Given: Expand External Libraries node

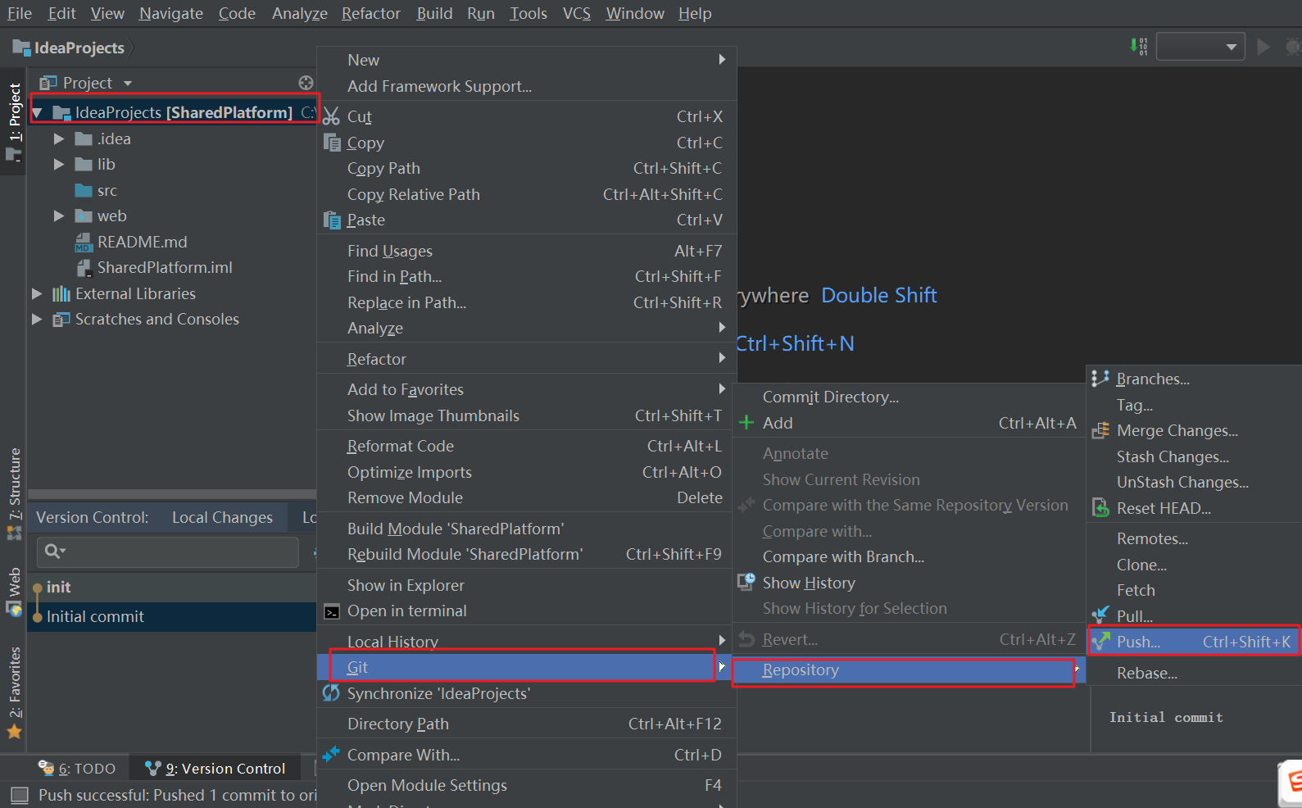Looking at the screenshot, I should [x=37, y=293].
